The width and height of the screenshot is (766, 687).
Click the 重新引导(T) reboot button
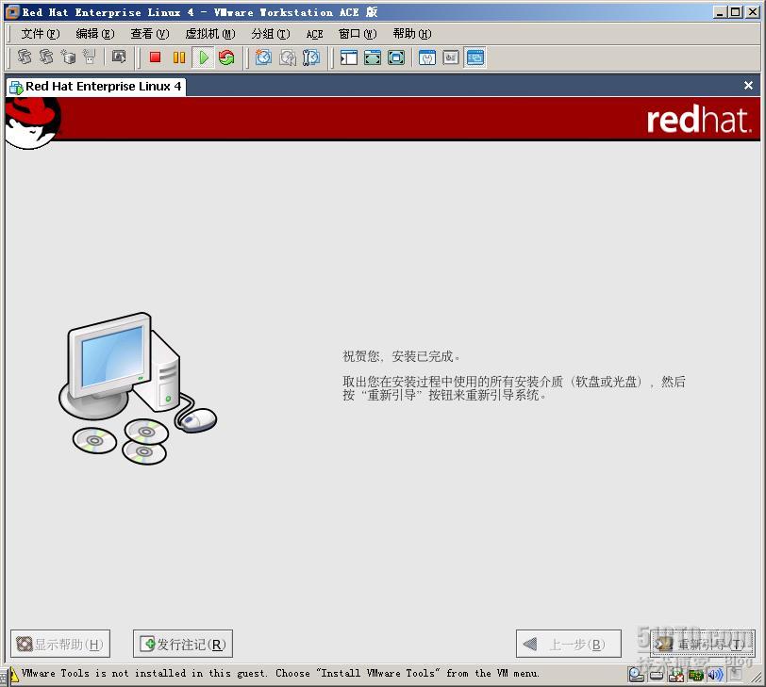(x=703, y=644)
